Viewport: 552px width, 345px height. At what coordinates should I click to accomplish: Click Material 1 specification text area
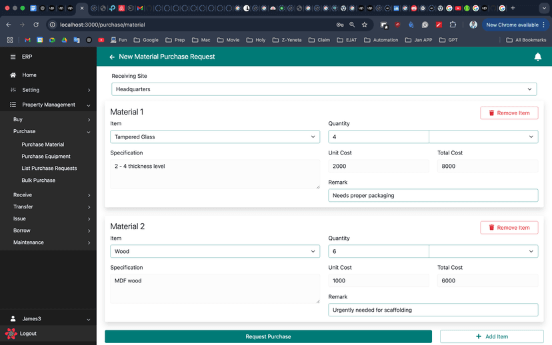pos(215,174)
